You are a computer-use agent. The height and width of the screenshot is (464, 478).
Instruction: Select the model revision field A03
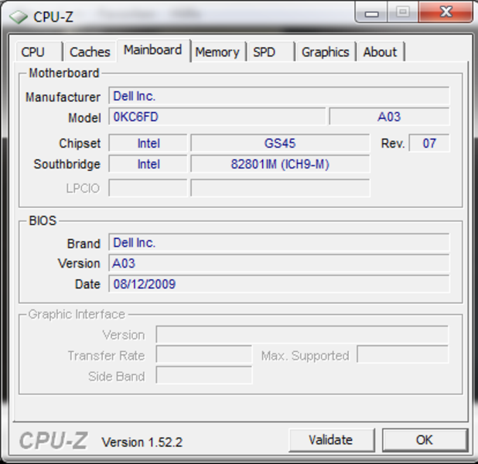(389, 117)
